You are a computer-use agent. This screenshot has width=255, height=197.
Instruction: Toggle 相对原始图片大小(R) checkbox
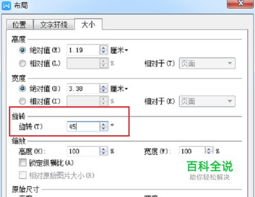coord(22,175)
